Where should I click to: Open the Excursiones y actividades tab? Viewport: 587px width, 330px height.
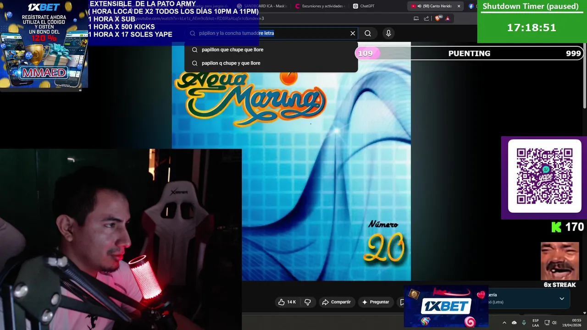coord(320,6)
